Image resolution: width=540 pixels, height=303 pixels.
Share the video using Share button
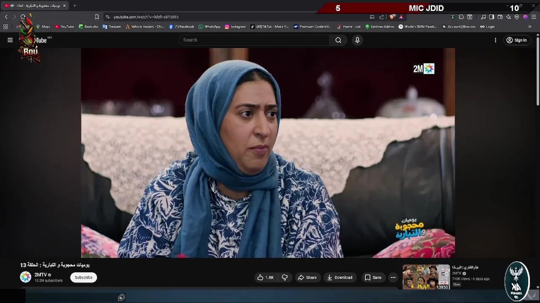click(x=307, y=277)
